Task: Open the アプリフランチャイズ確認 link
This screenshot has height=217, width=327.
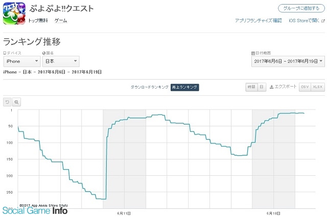Action: pyautogui.click(x=259, y=20)
